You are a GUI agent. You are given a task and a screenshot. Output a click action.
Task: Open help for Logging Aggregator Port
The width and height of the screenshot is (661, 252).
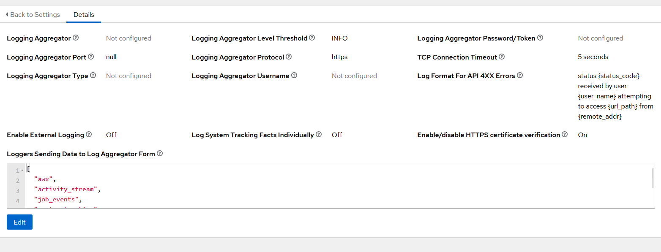tap(91, 57)
